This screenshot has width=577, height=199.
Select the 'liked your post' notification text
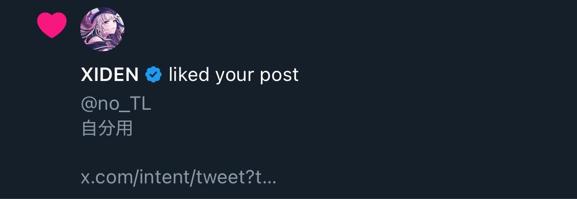pyautogui.click(x=233, y=75)
